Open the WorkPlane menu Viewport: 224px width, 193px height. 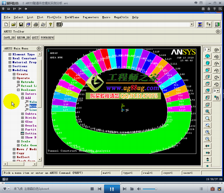click(x=72, y=17)
